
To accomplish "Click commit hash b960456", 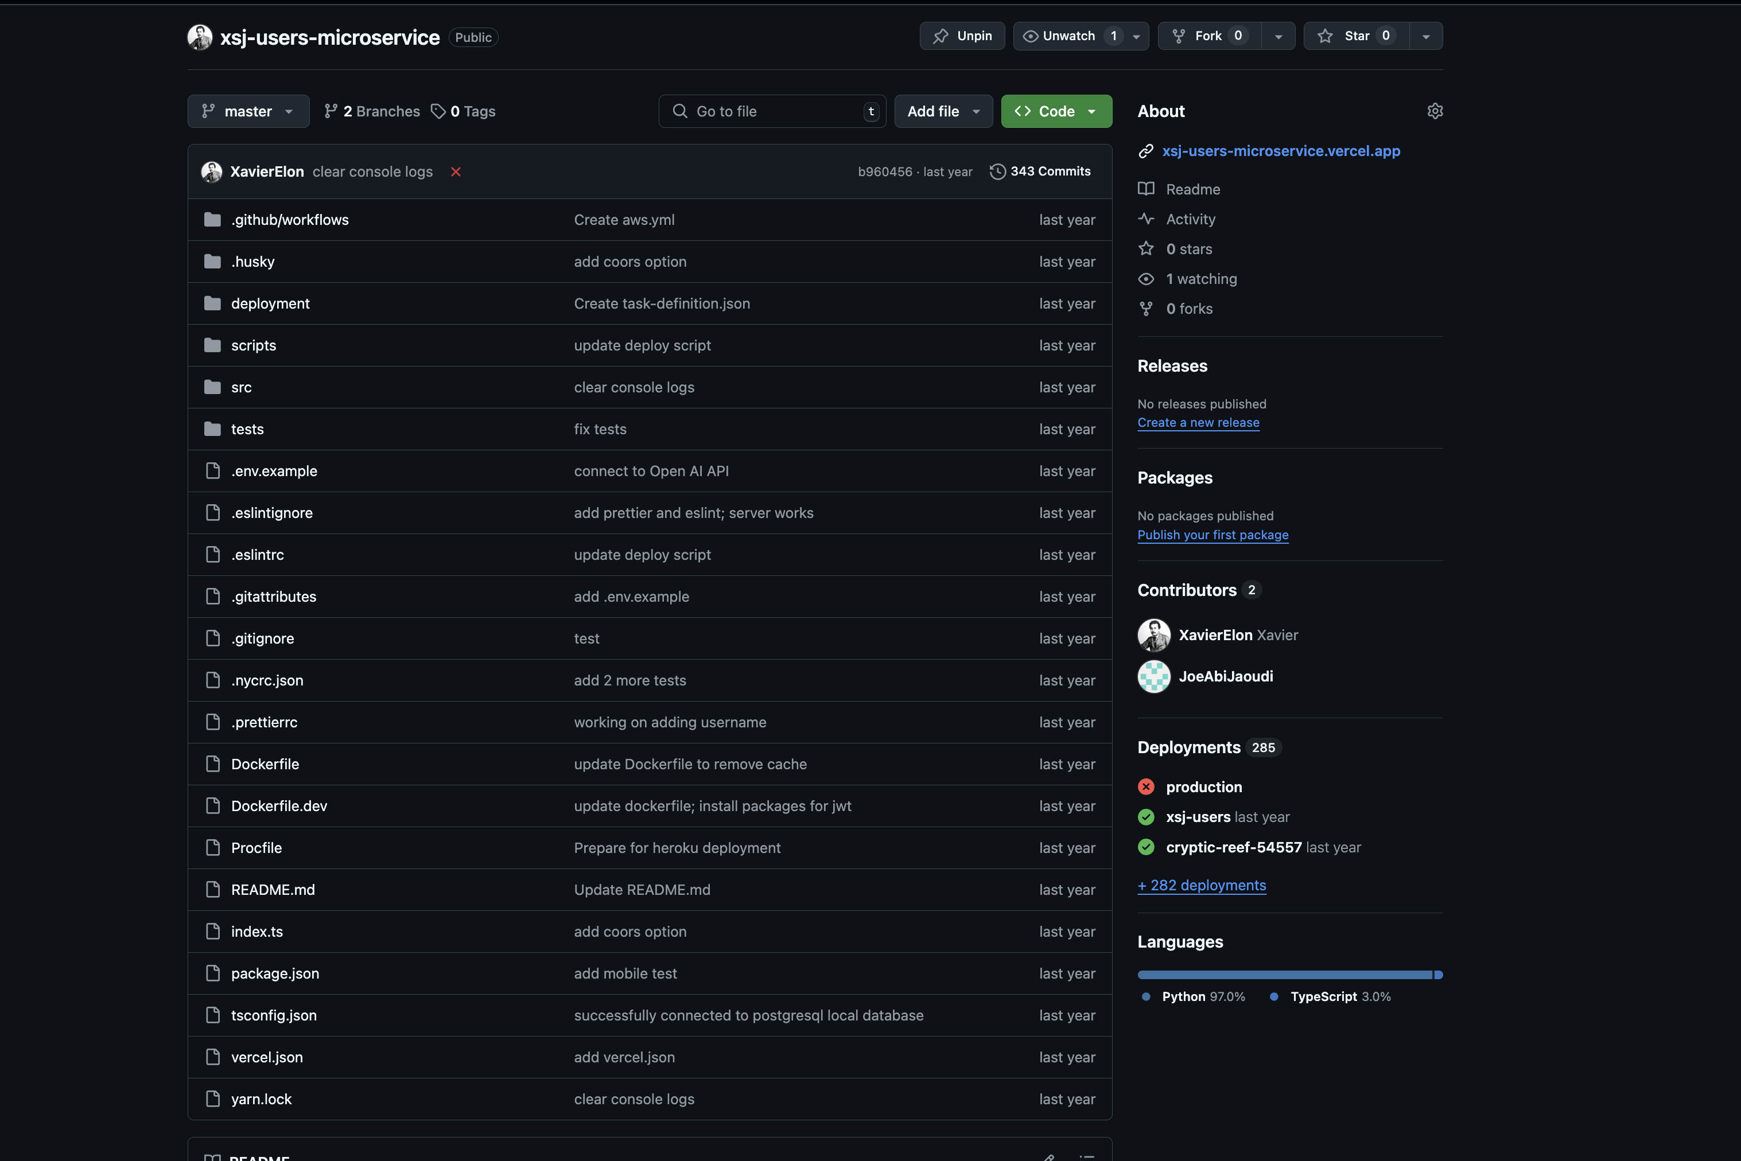I will coord(885,172).
